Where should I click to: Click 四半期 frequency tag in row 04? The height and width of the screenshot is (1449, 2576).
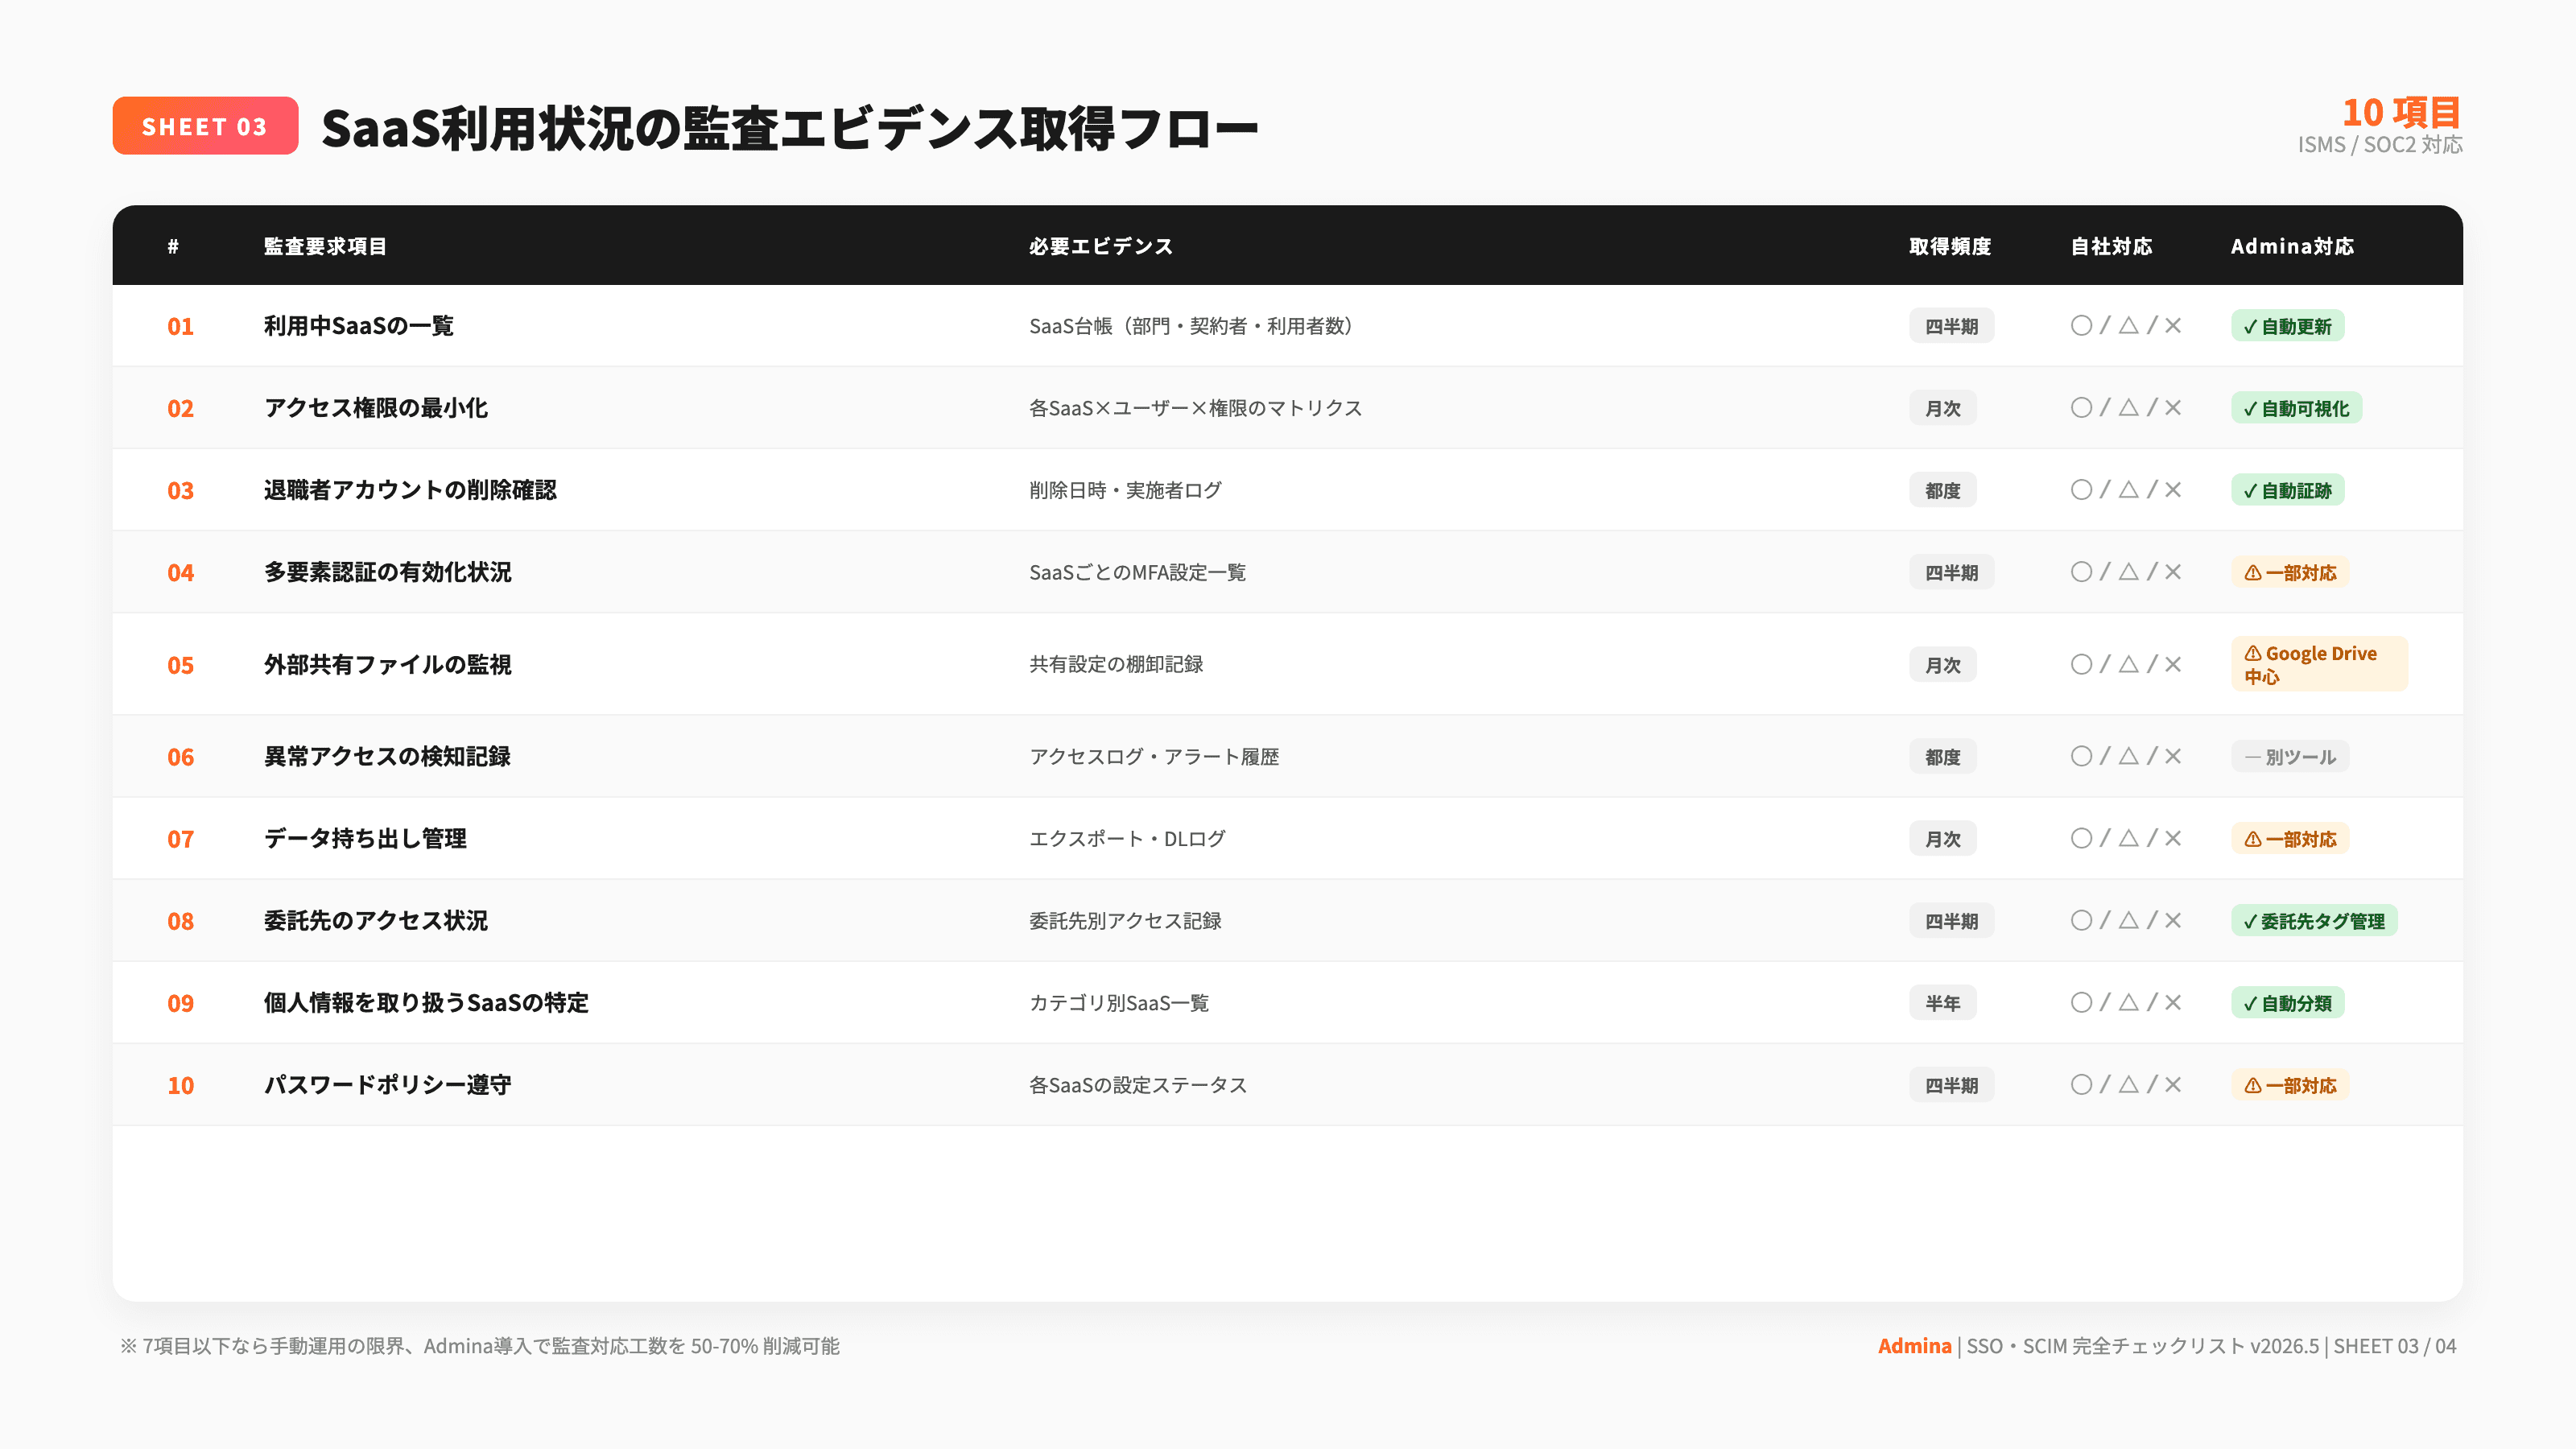[1951, 572]
